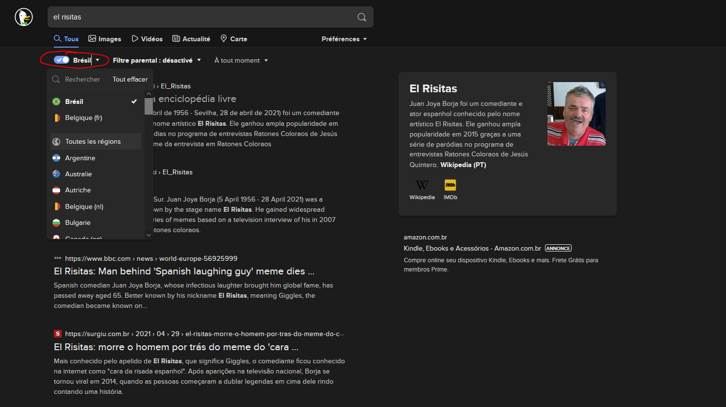Image resolution: width=726 pixels, height=407 pixels.
Task: Open the Préférences dropdown
Action: pyautogui.click(x=344, y=39)
